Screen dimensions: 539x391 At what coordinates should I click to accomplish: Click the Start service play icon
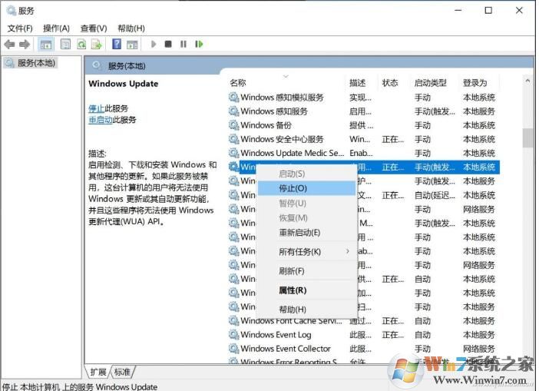[154, 44]
